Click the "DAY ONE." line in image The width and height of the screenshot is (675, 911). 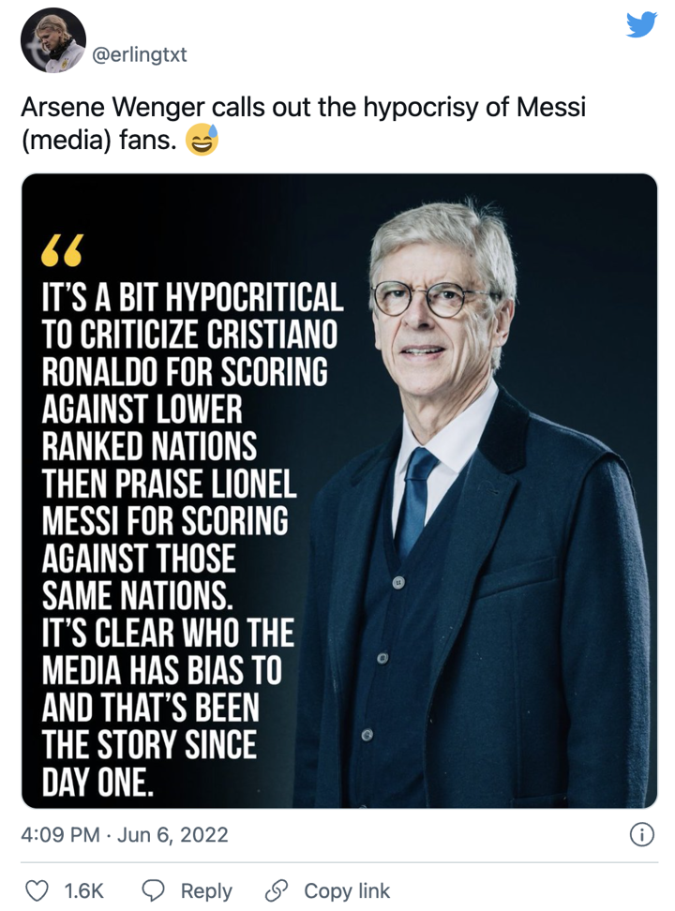(x=97, y=781)
